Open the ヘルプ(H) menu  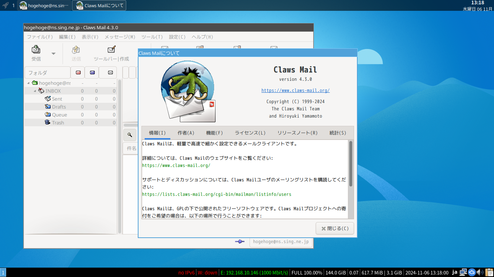pyautogui.click(x=203, y=37)
